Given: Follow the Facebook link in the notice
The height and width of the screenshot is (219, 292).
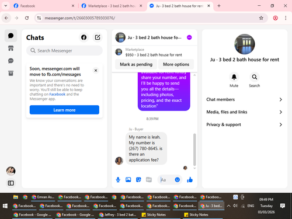Looking at the screenshot, I should [57, 94].
